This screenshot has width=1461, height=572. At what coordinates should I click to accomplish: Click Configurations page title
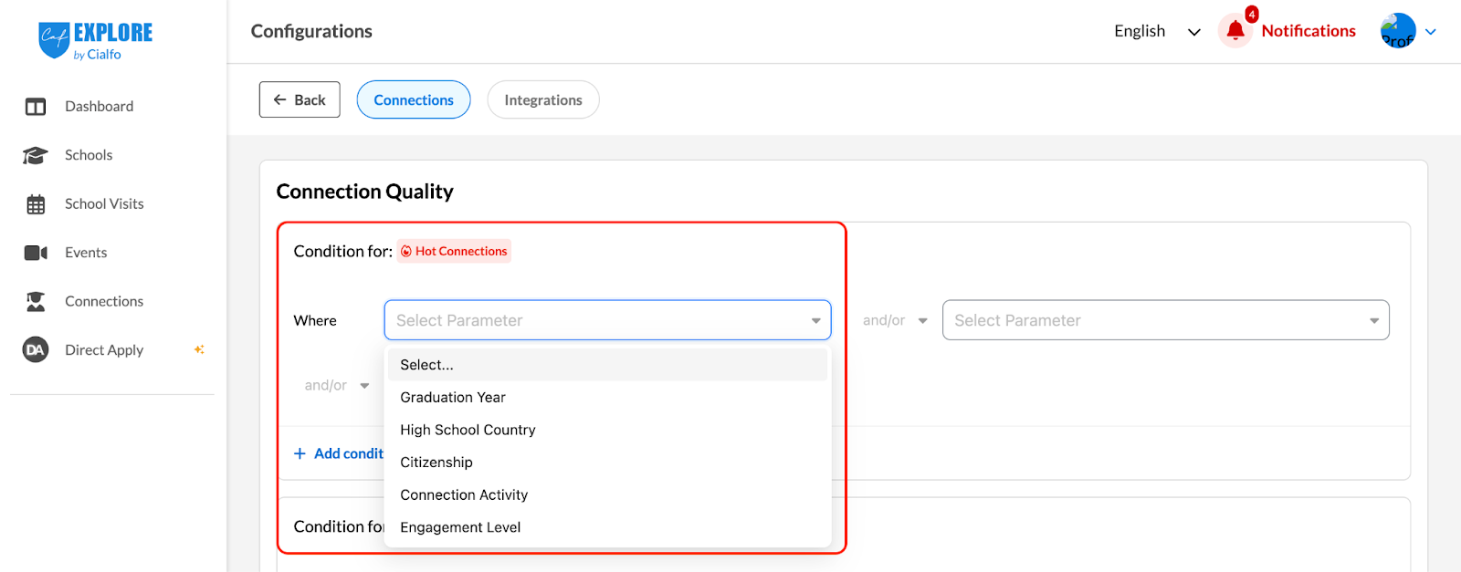click(x=311, y=31)
